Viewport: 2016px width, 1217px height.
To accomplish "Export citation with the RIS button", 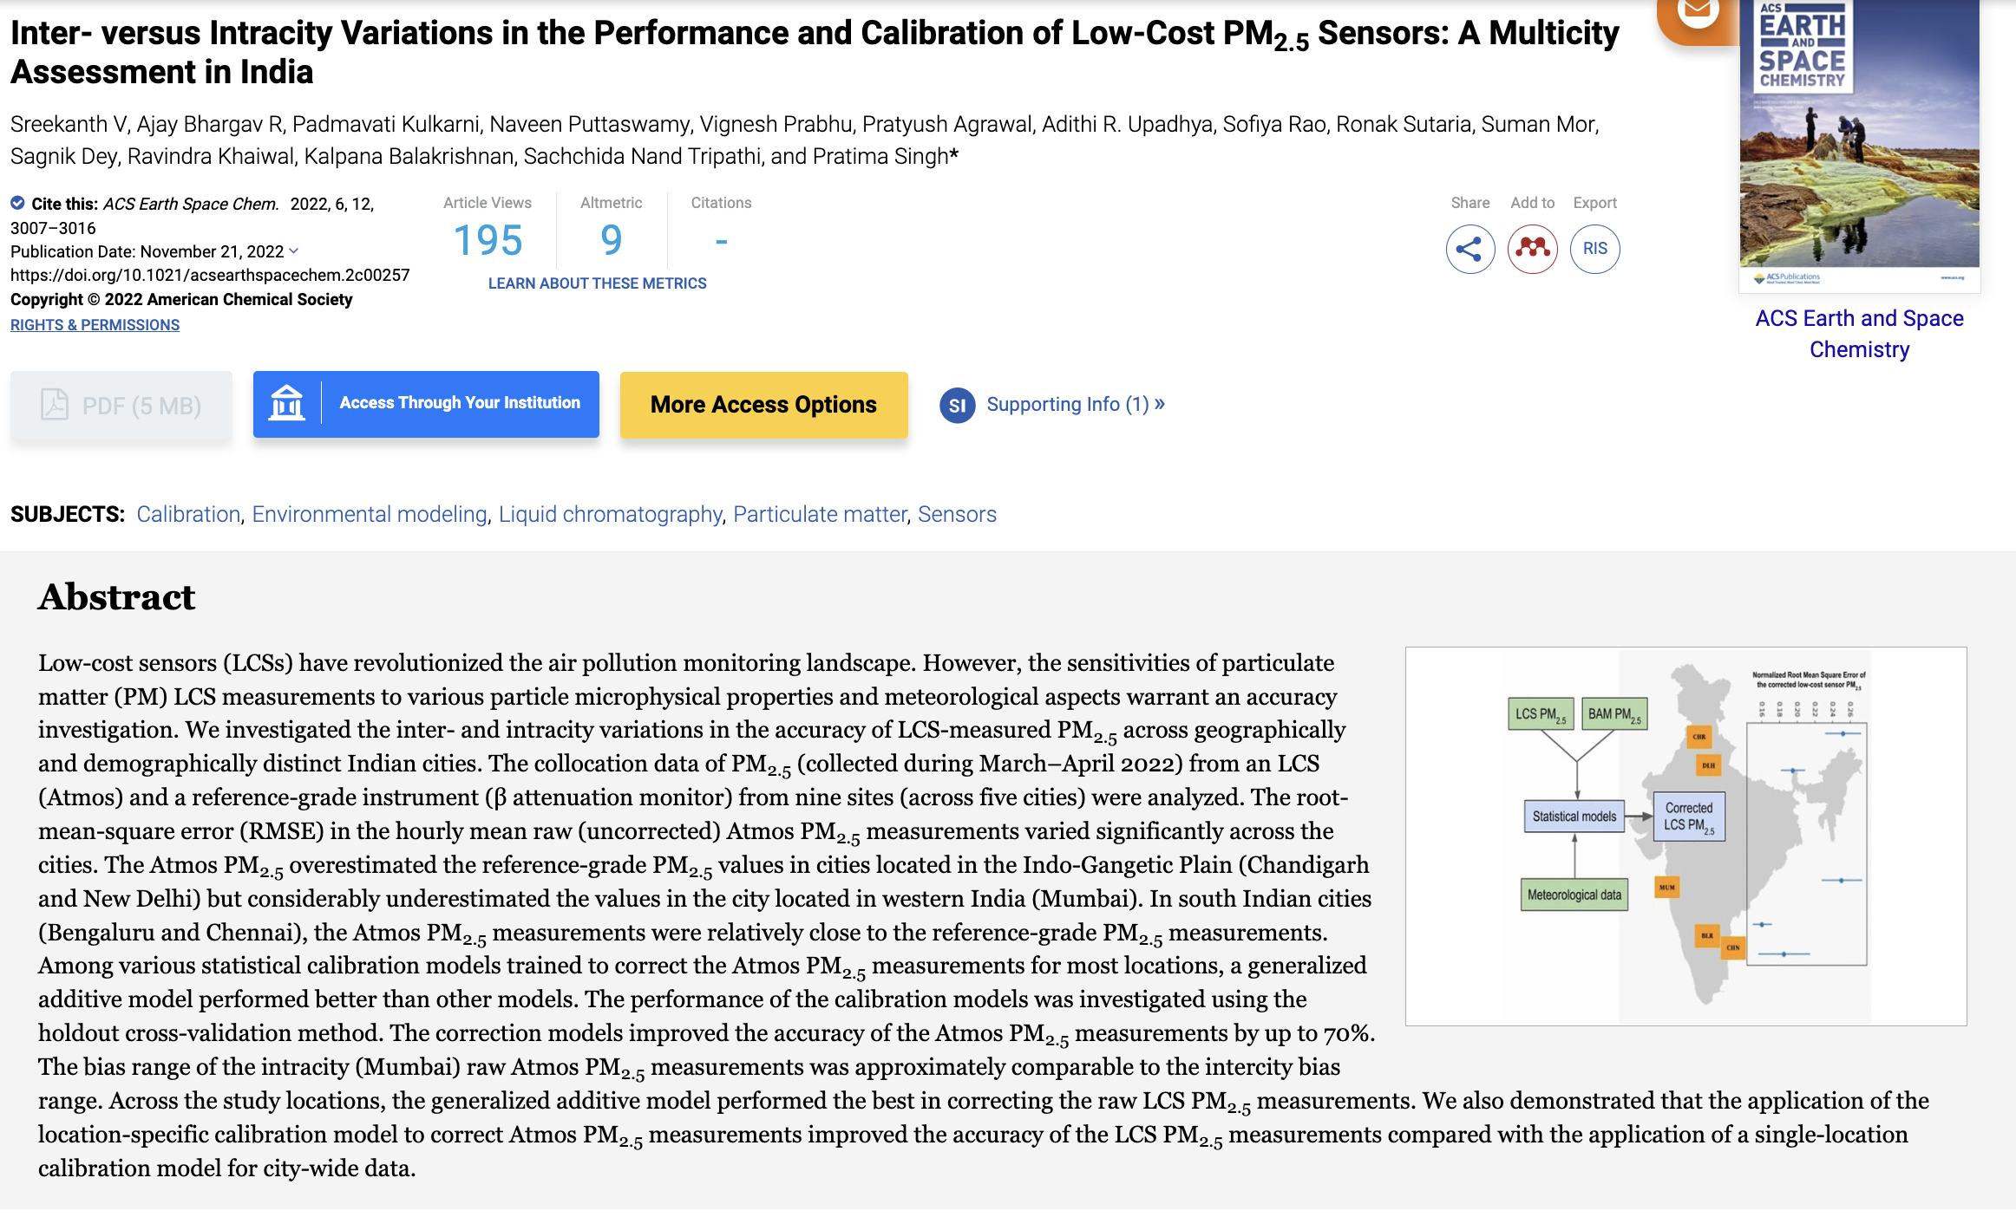I will coord(1594,250).
